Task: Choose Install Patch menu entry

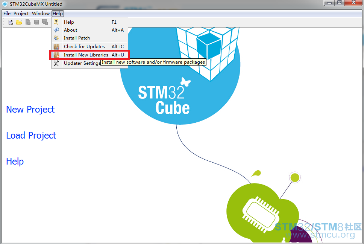Action: [89, 38]
